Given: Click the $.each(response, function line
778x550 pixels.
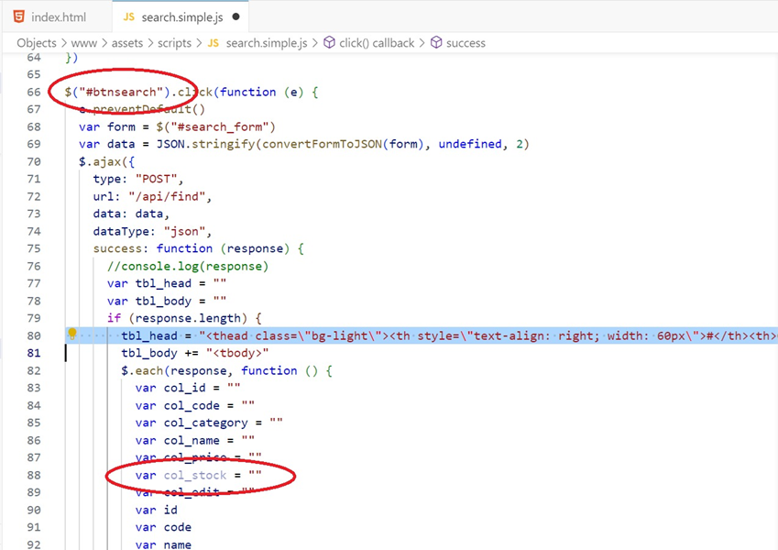Looking at the screenshot, I should point(226,371).
